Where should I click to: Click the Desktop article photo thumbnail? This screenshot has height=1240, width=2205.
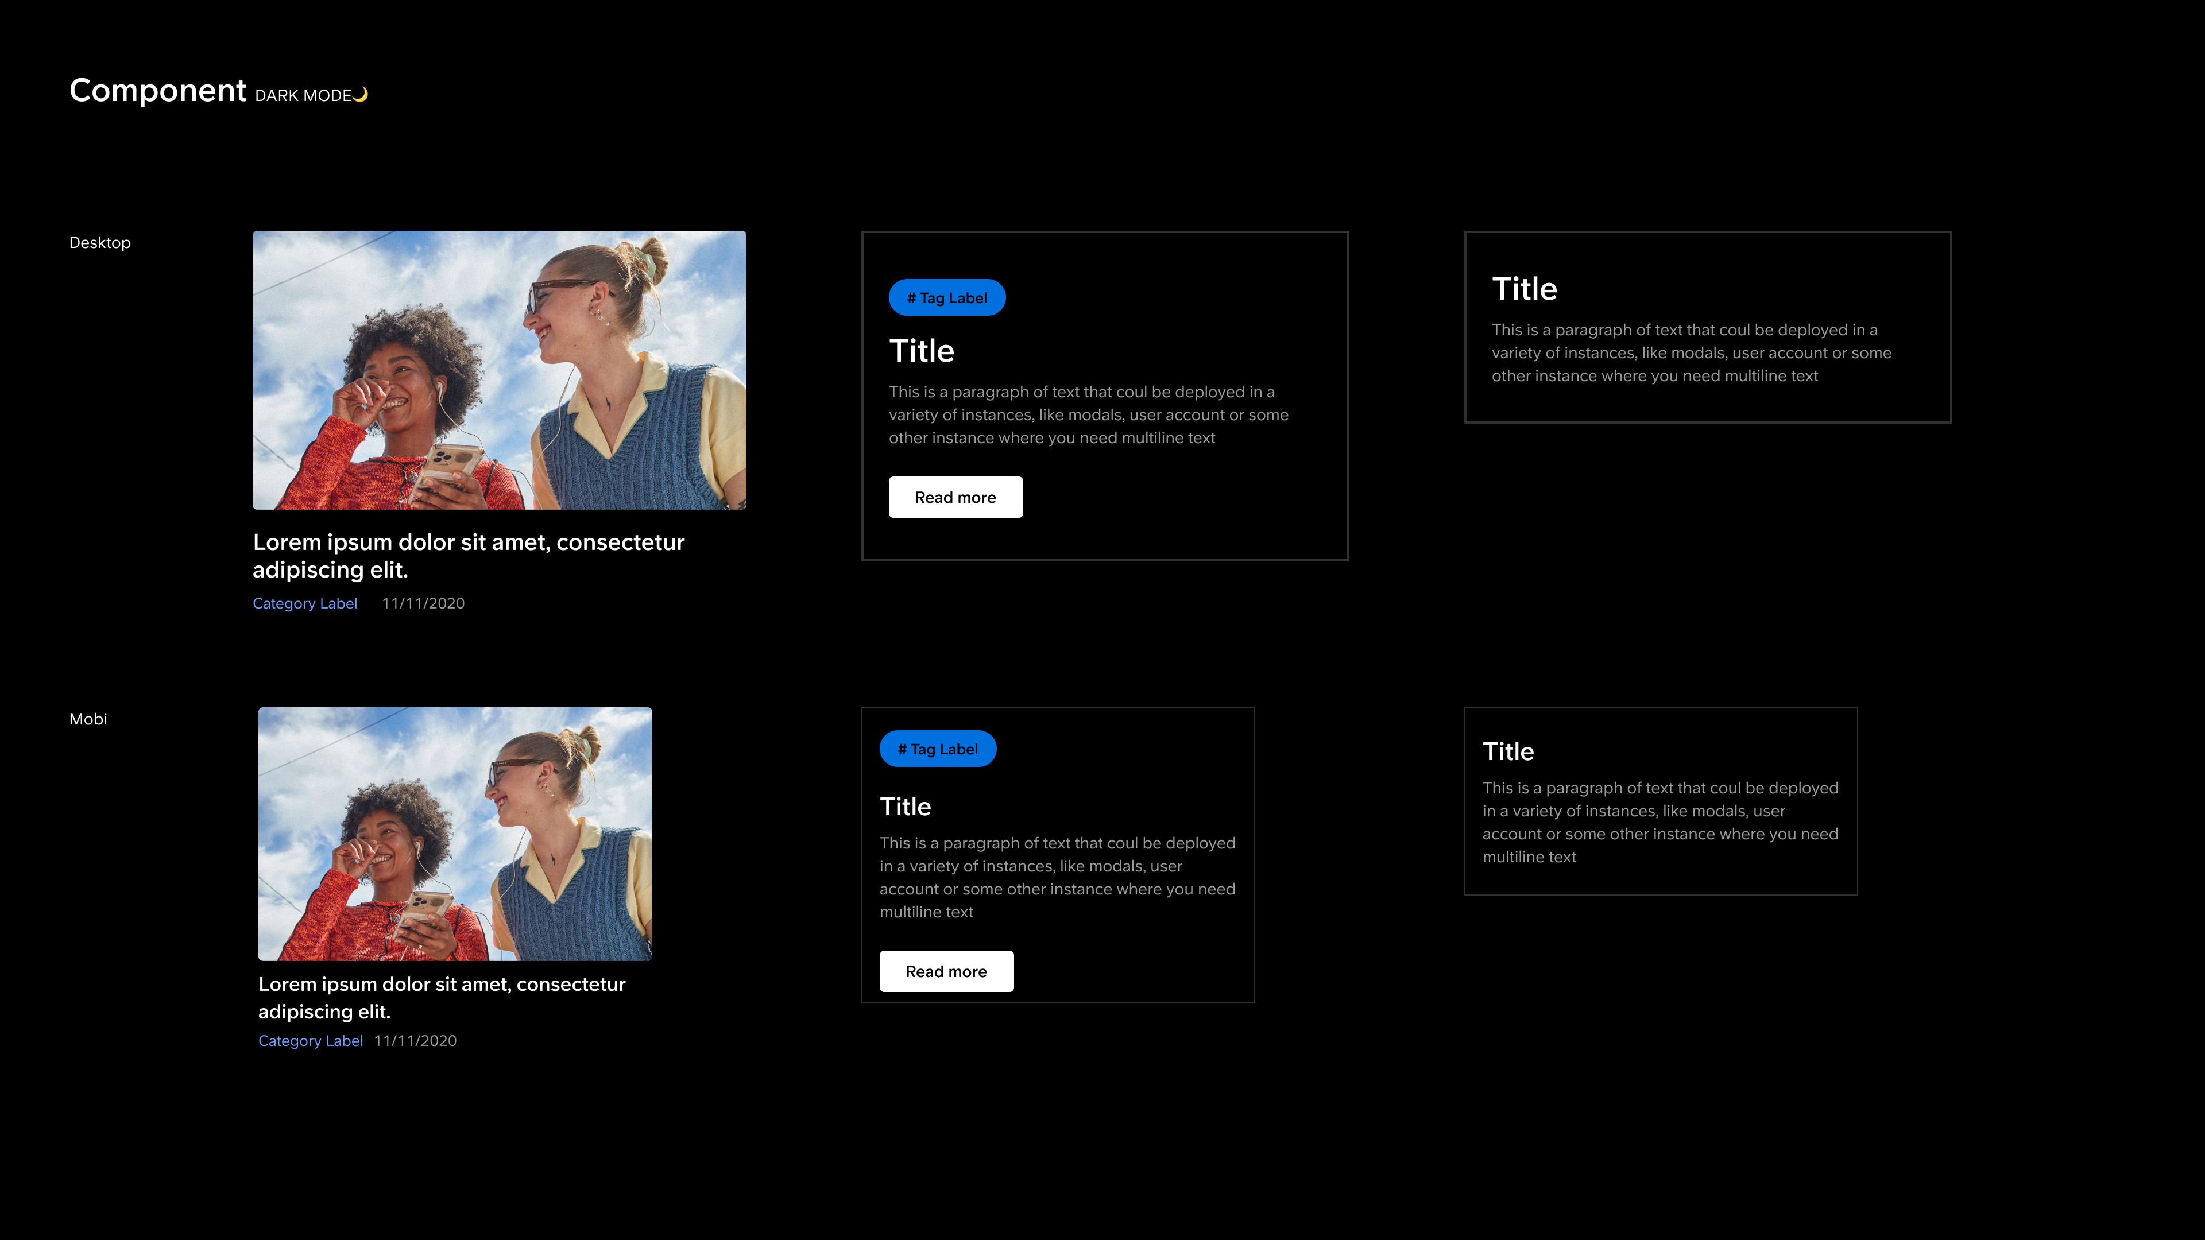coord(499,370)
